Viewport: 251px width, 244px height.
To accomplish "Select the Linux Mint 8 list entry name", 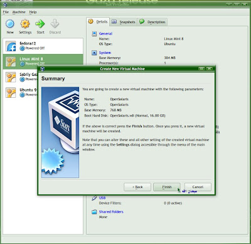I will [x=31, y=59].
